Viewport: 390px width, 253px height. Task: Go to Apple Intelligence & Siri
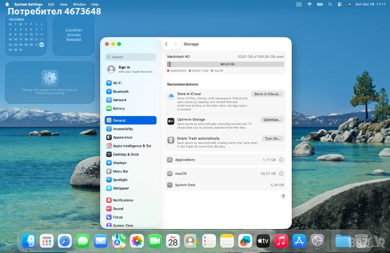132,146
